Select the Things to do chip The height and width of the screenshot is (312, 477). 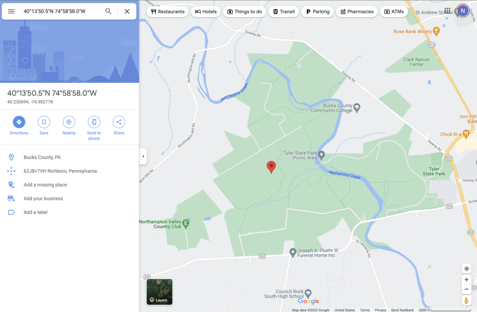pos(245,12)
